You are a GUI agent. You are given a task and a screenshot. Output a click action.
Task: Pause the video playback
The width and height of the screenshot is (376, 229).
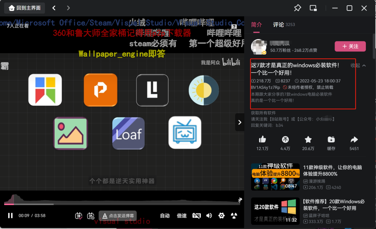click(10, 215)
